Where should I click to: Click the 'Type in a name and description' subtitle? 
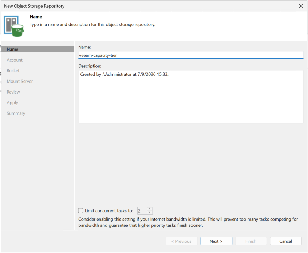point(92,24)
